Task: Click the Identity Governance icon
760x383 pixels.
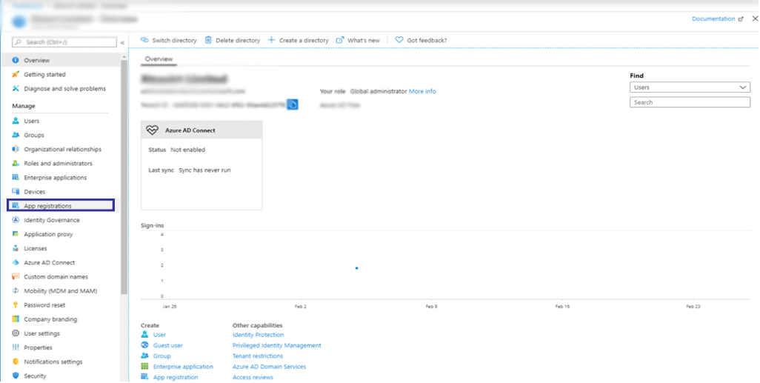Action: [x=16, y=219]
